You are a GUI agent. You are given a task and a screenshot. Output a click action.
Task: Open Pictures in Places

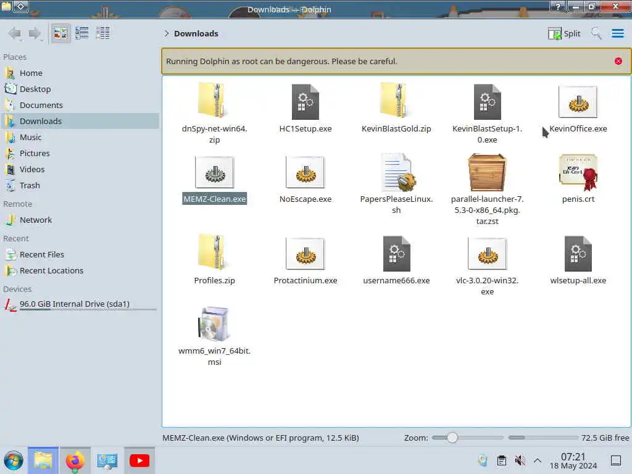[x=81, y=154]
